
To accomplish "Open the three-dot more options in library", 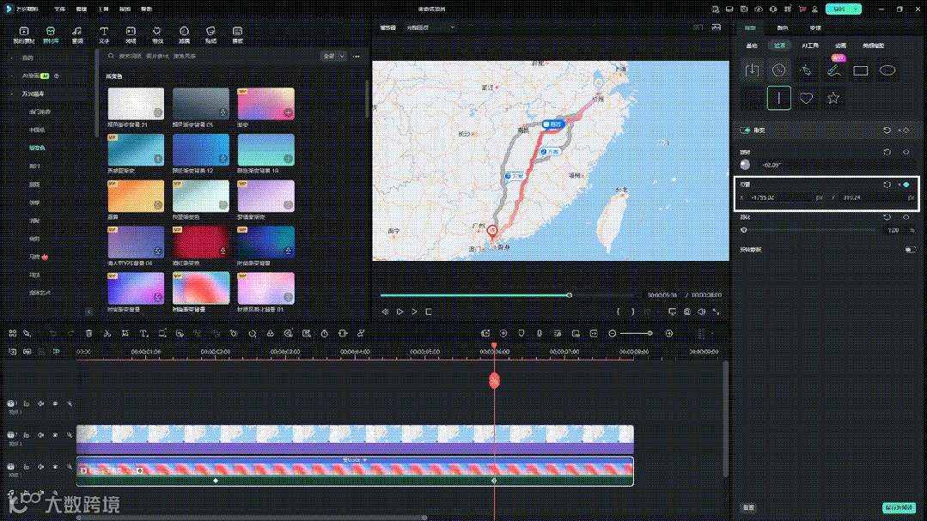I will pos(357,56).
